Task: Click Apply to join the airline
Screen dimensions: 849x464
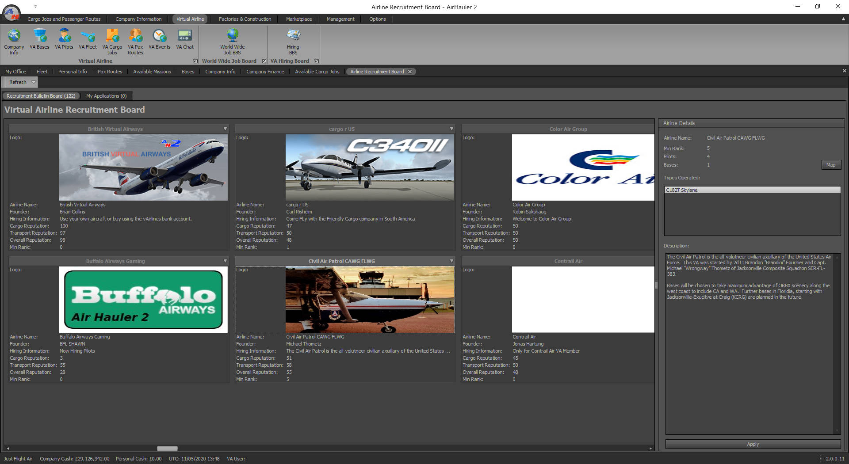Action: [753, 444]
